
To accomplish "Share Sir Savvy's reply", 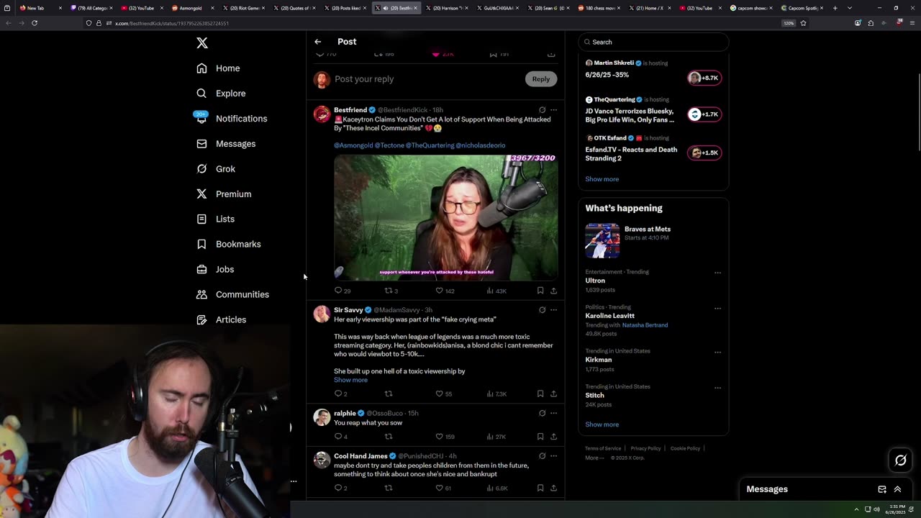I will 553,394.
